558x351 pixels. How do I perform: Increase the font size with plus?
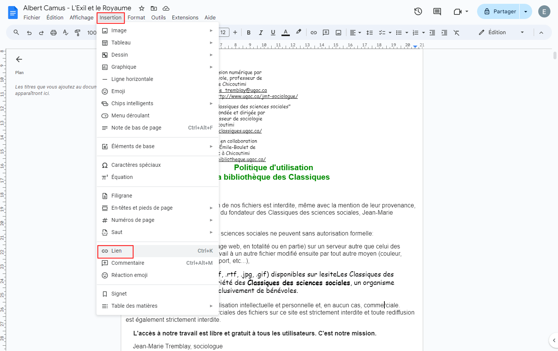(x=235, y=33)
